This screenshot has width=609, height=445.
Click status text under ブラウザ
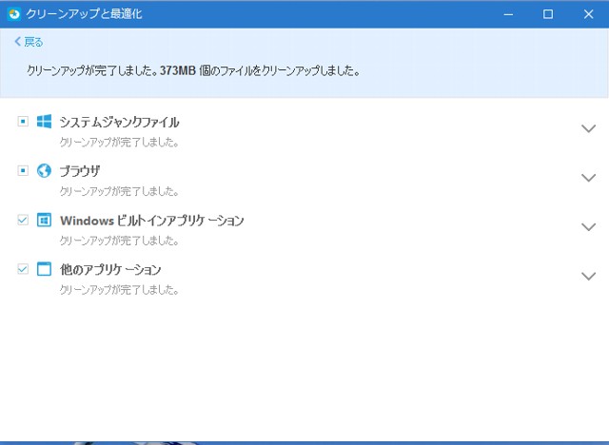click(119, 191)
